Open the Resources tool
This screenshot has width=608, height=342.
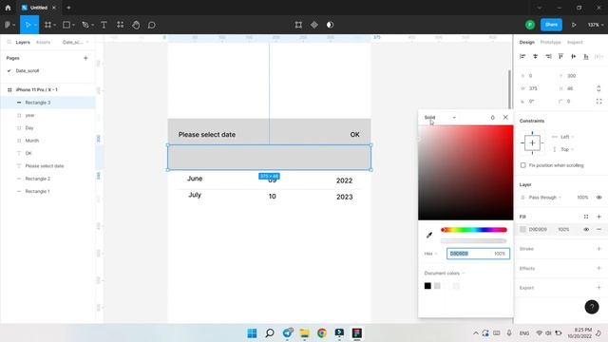(121, 25)
